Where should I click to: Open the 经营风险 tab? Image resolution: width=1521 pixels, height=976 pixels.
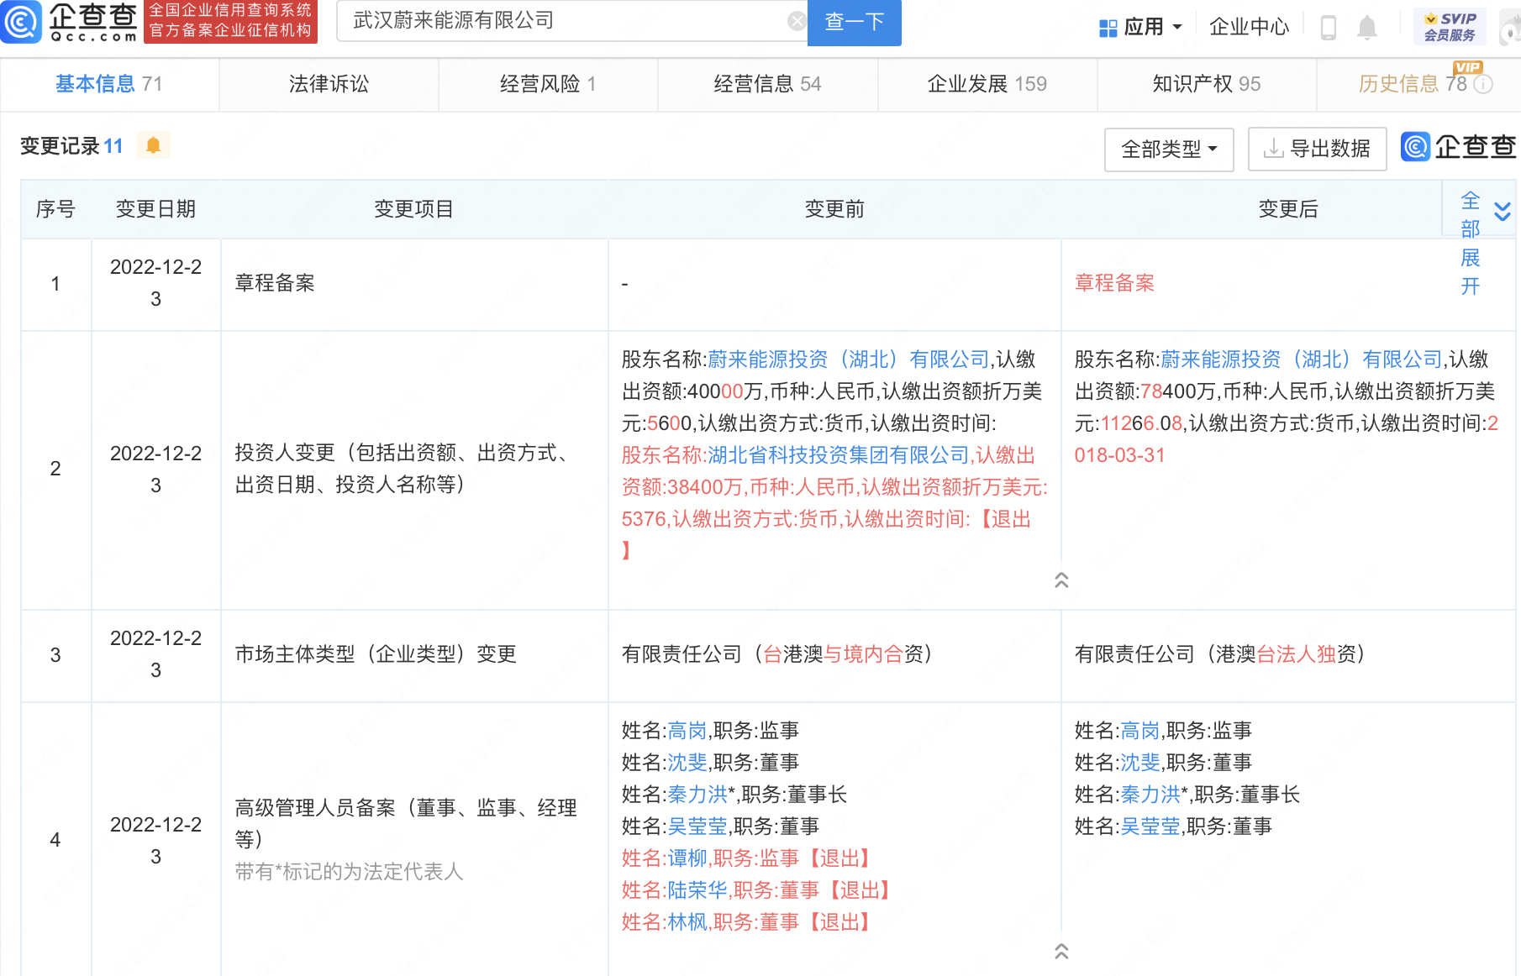coord(548,84)
